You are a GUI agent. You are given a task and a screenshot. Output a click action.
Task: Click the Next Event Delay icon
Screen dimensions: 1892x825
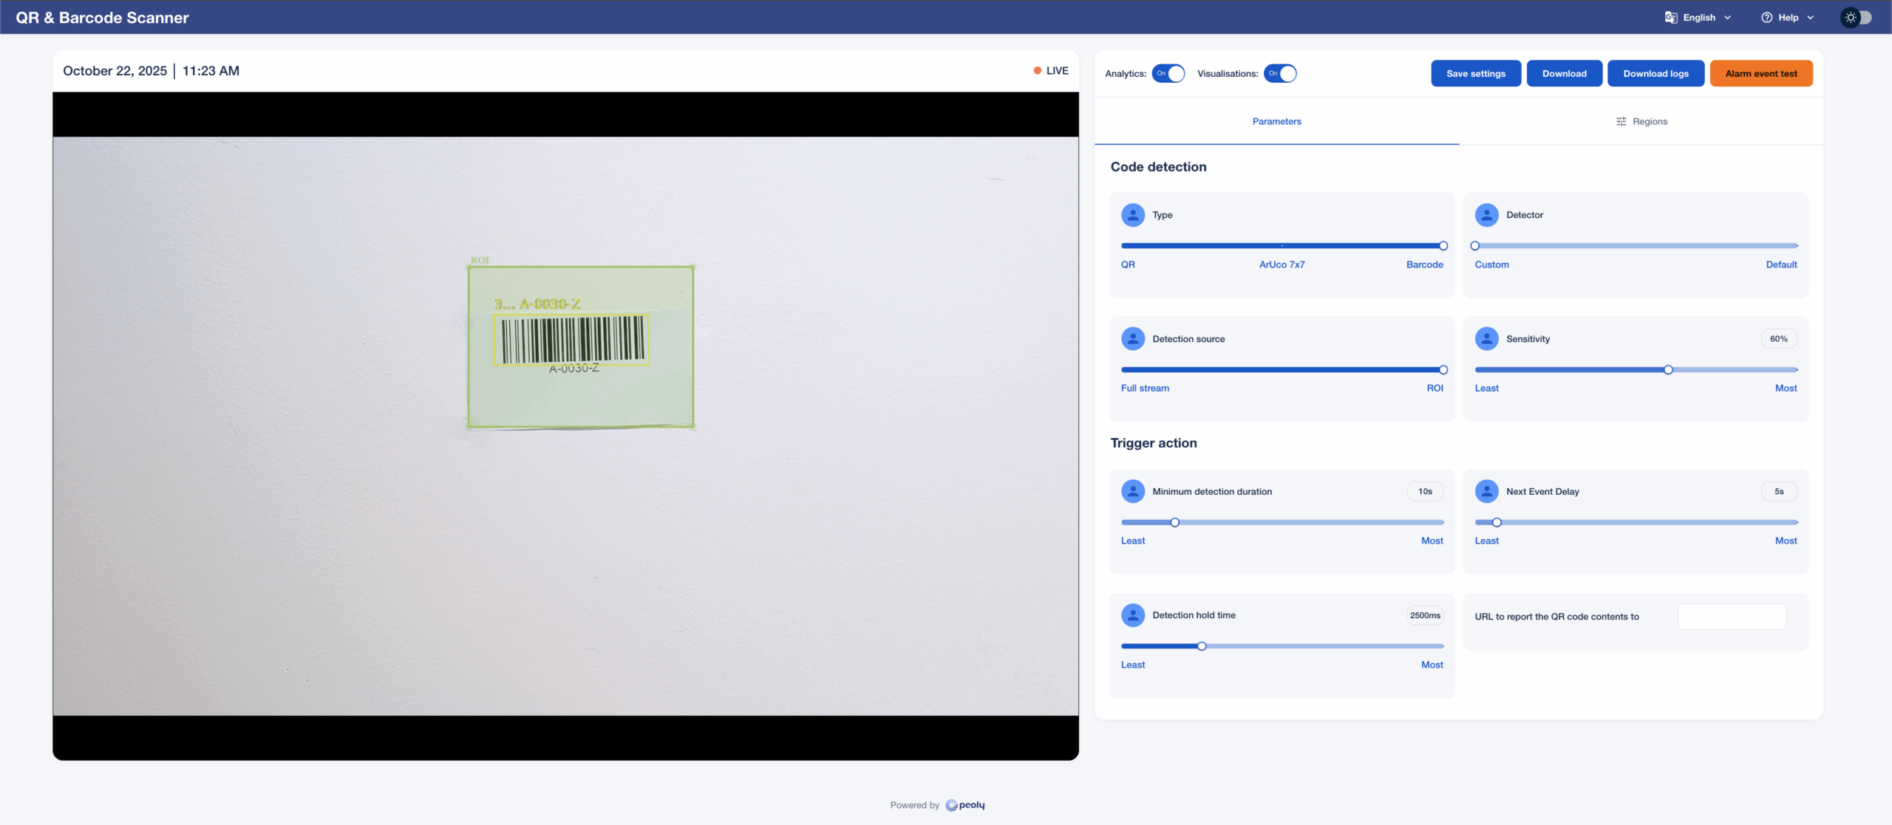pyautogui.click(x=1486, y=491)
